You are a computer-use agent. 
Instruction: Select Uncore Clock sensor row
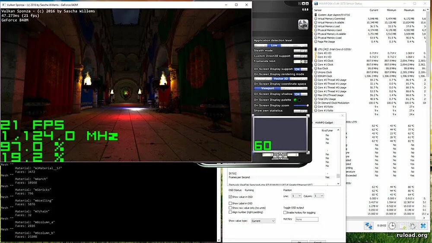tap(370, 73)
